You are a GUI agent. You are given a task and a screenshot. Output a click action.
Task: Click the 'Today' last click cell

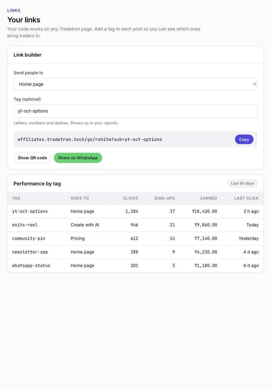tap(253, 225)
